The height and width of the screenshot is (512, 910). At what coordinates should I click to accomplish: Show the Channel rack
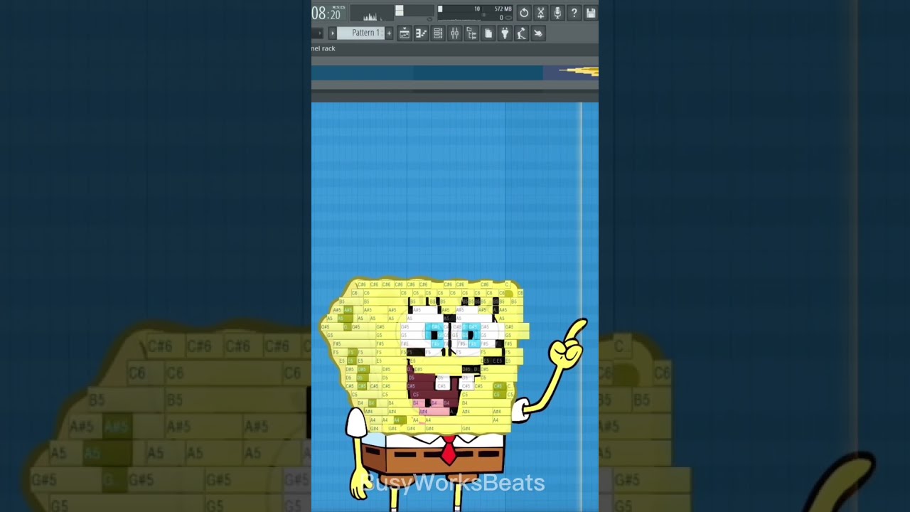(x=438, y=33)
